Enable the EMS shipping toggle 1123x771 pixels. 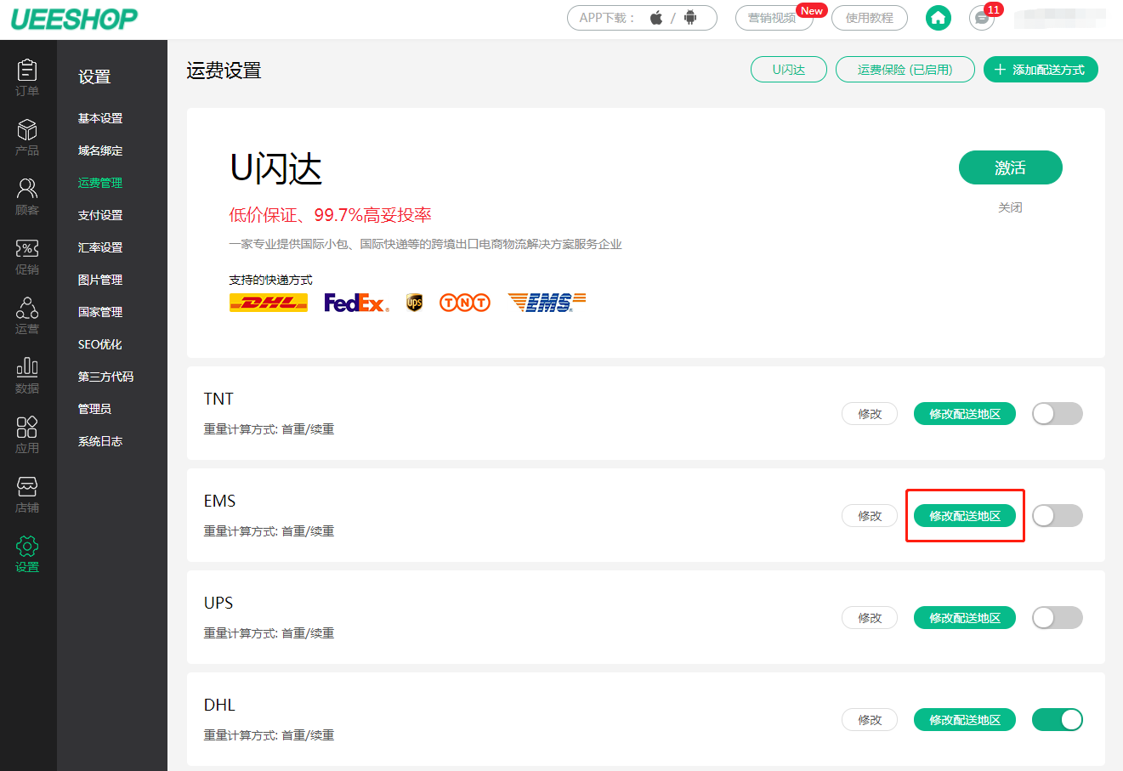point(1058,516)
